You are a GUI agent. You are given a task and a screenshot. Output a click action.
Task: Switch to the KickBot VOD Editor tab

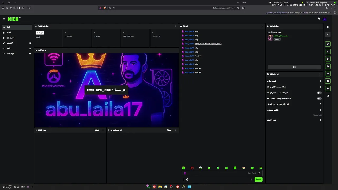[286, 3]
